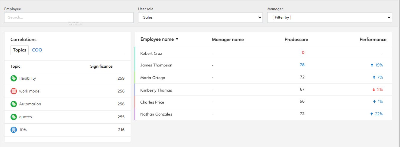Viewport: 400px width, 147px height.
Task: Sort by Employee name column arrow
Action: point(177,39)
